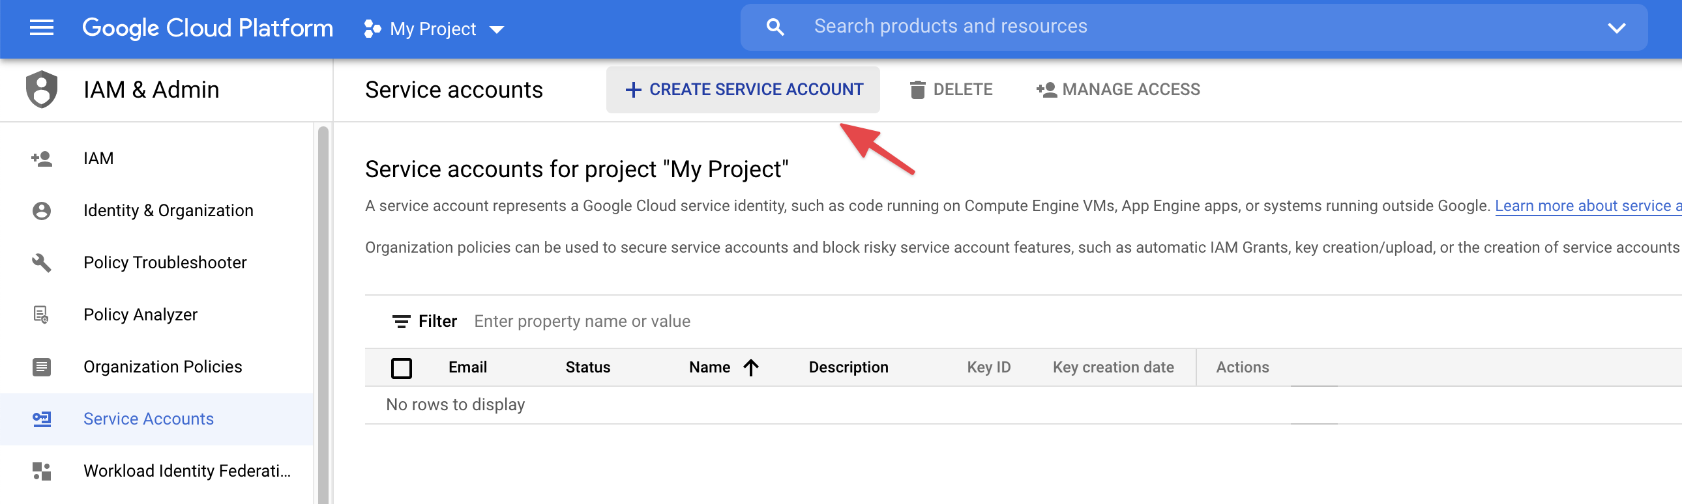Click Service accounts for project heading
Image resolution: width=1682 pixels, height=504 pixels.
[x=576, y=169]
